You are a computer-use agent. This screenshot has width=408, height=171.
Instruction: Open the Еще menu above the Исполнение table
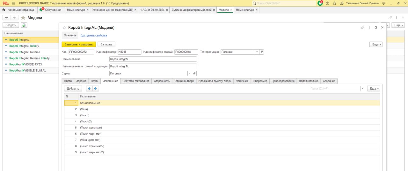click(x=373, y=89)
